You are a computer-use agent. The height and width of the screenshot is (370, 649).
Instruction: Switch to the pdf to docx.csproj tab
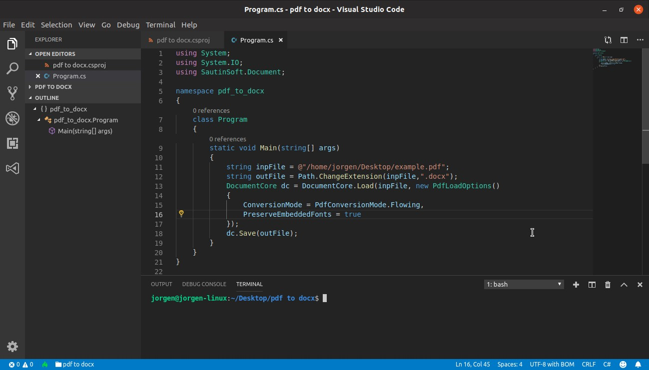click(x=183, y=40)
